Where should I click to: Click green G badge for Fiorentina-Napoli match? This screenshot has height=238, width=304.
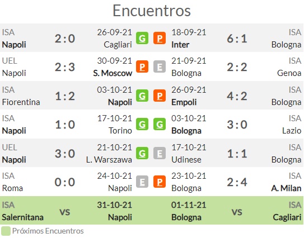[x=142, y=96]
